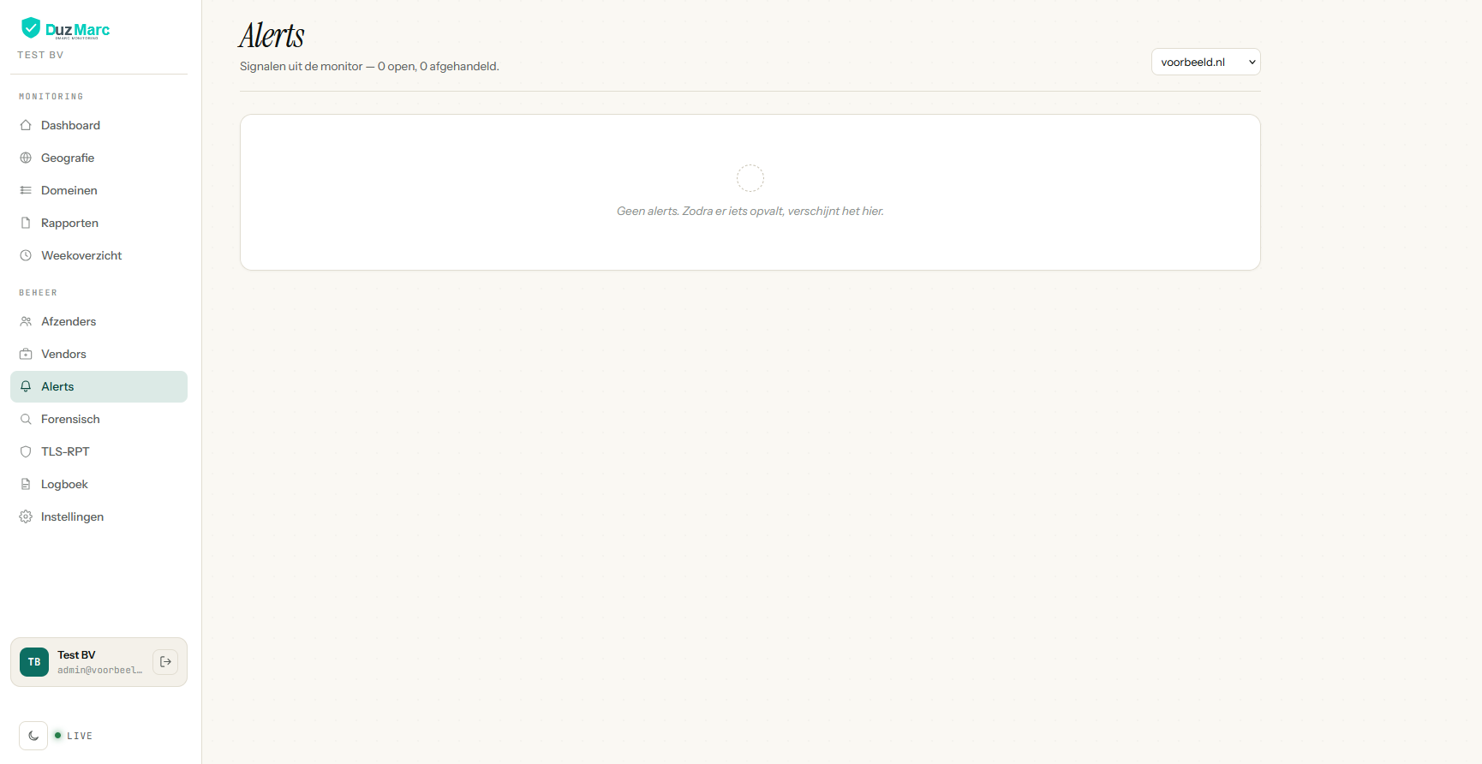Go to Vendors
The image size is (1482, 764).
pyautogui.click(x=99, y=354)
